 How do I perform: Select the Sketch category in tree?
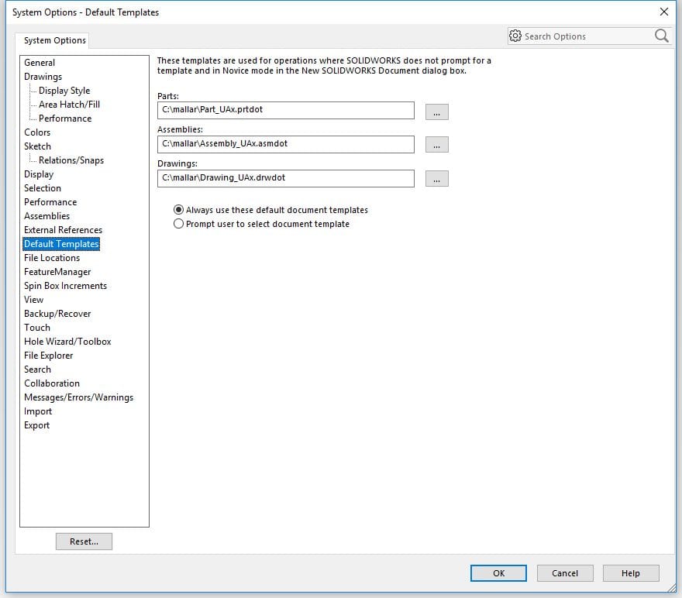[37, 146]
